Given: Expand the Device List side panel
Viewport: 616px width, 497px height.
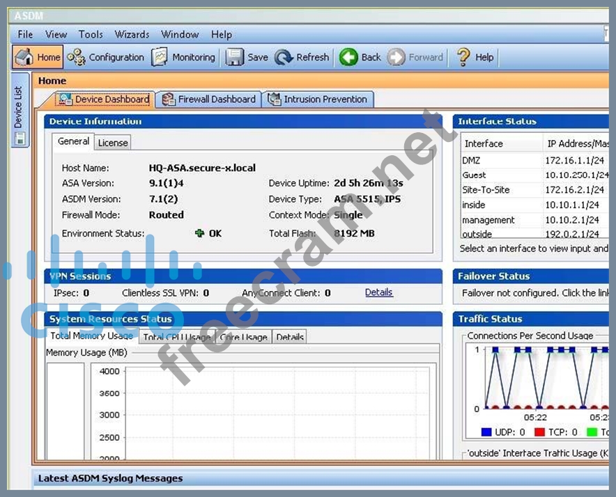Looking at the screenshot, I should click(x=20, y=110).
